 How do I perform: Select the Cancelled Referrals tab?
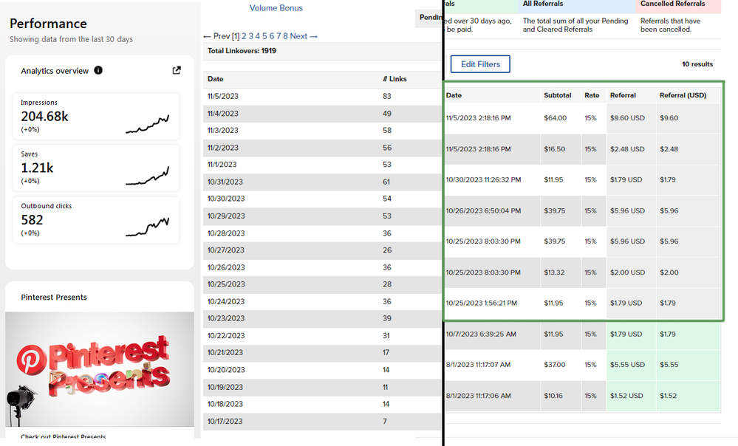pos(672,4)
